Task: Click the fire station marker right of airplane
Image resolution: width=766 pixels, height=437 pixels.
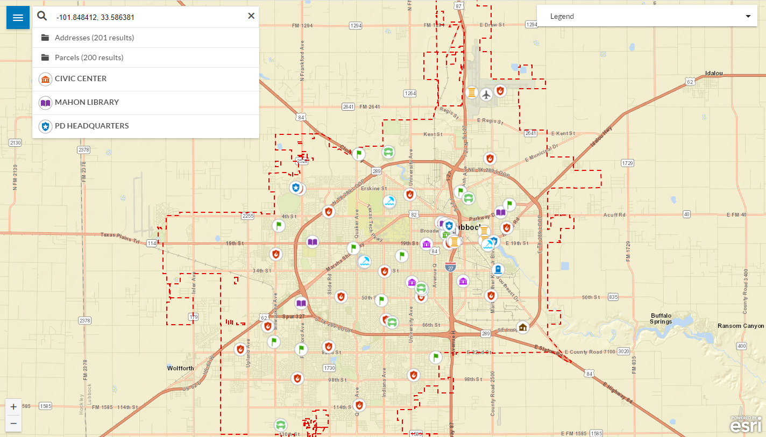Action: 500,91
